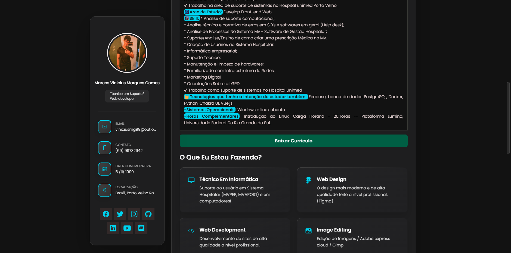Click the circular profile photo
This screenshot has width=511, height=253.
click(x=127, y=53)
